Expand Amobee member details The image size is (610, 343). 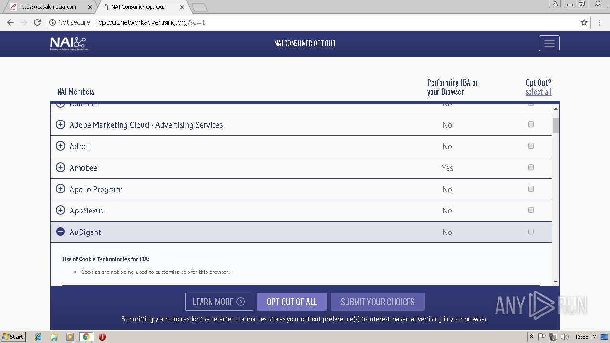[x=61, y=168]
